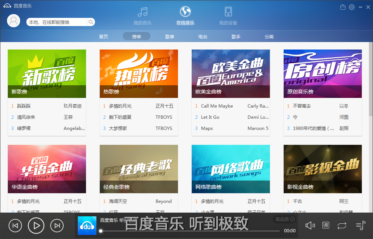The height and width of the screenshot is (239, 373).
Task: Play the current track
Action: 36,225
